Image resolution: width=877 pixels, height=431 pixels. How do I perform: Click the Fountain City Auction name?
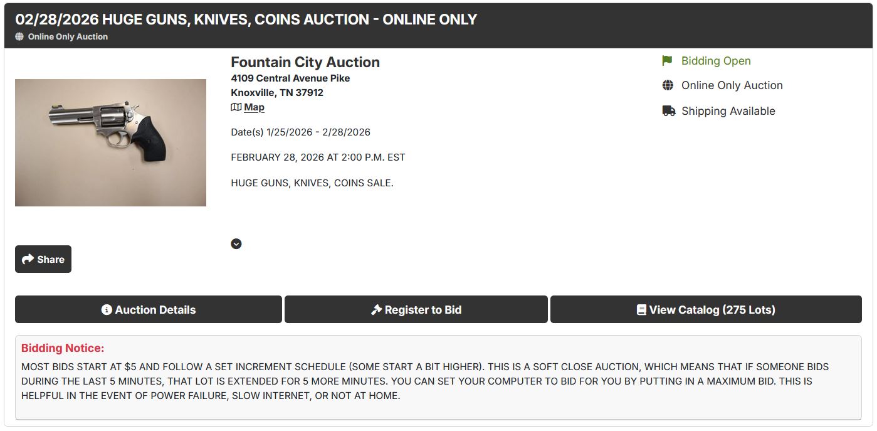305,62
